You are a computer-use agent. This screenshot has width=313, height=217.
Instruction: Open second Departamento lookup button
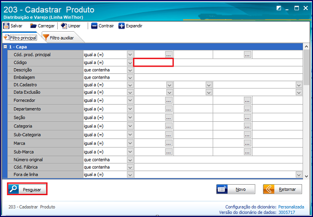point(247,109)
